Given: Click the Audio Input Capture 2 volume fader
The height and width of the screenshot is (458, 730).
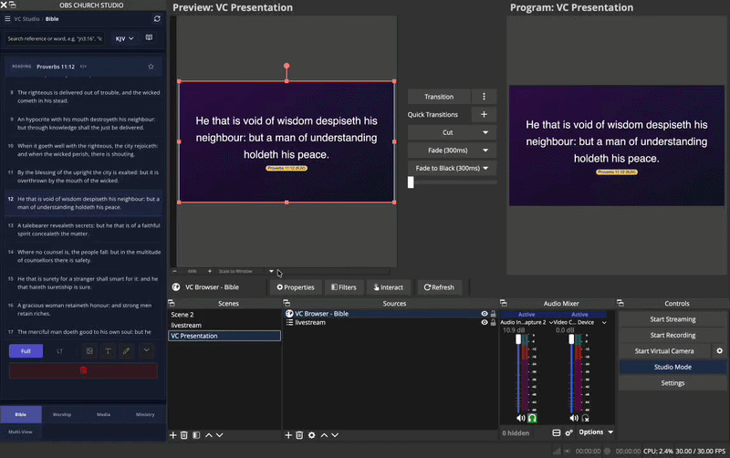Looking at the screenshot, I should point(518,339).
